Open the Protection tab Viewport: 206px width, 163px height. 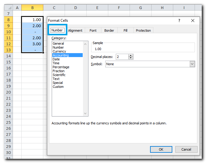[x=143, y=30]
